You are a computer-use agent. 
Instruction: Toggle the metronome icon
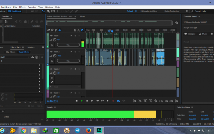coord(75,30)
